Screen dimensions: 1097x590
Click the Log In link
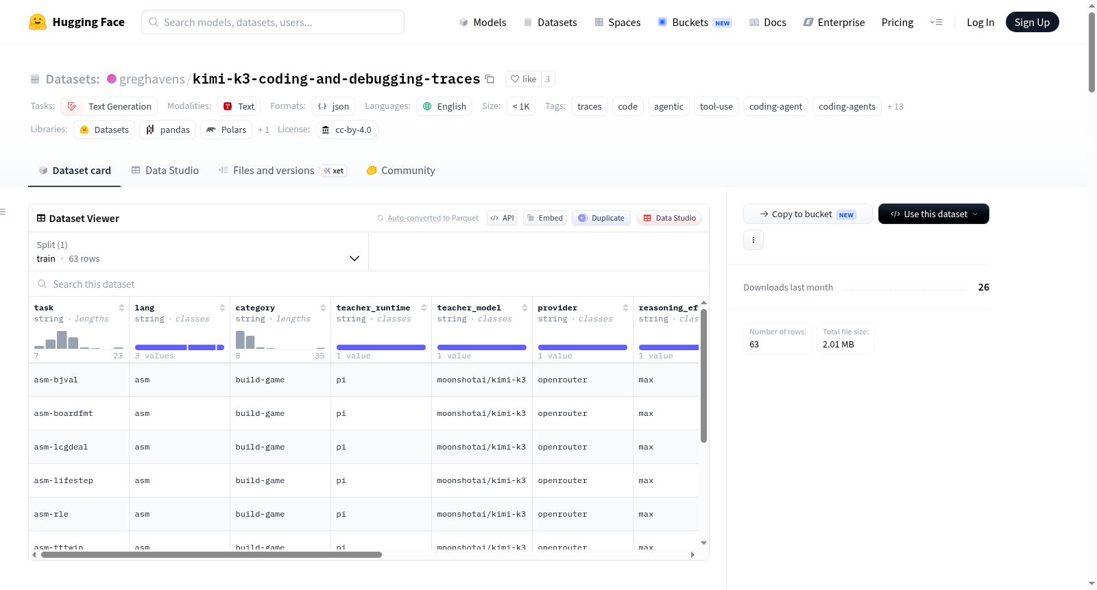coord(980,22)
